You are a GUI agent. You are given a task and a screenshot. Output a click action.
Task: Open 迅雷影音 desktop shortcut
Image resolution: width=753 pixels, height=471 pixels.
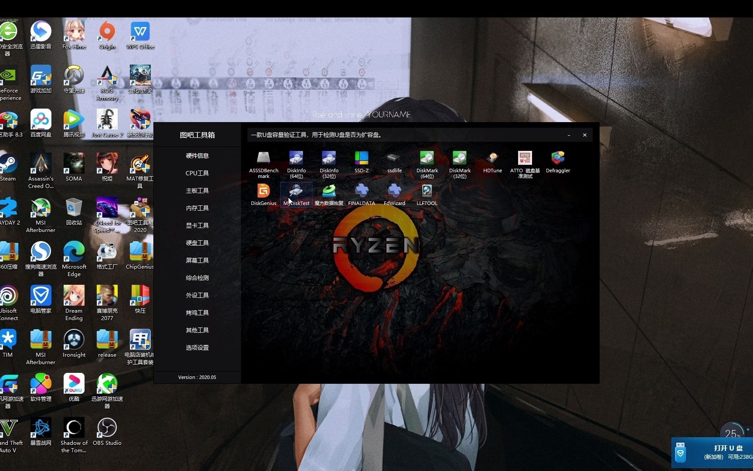[41, 36]
